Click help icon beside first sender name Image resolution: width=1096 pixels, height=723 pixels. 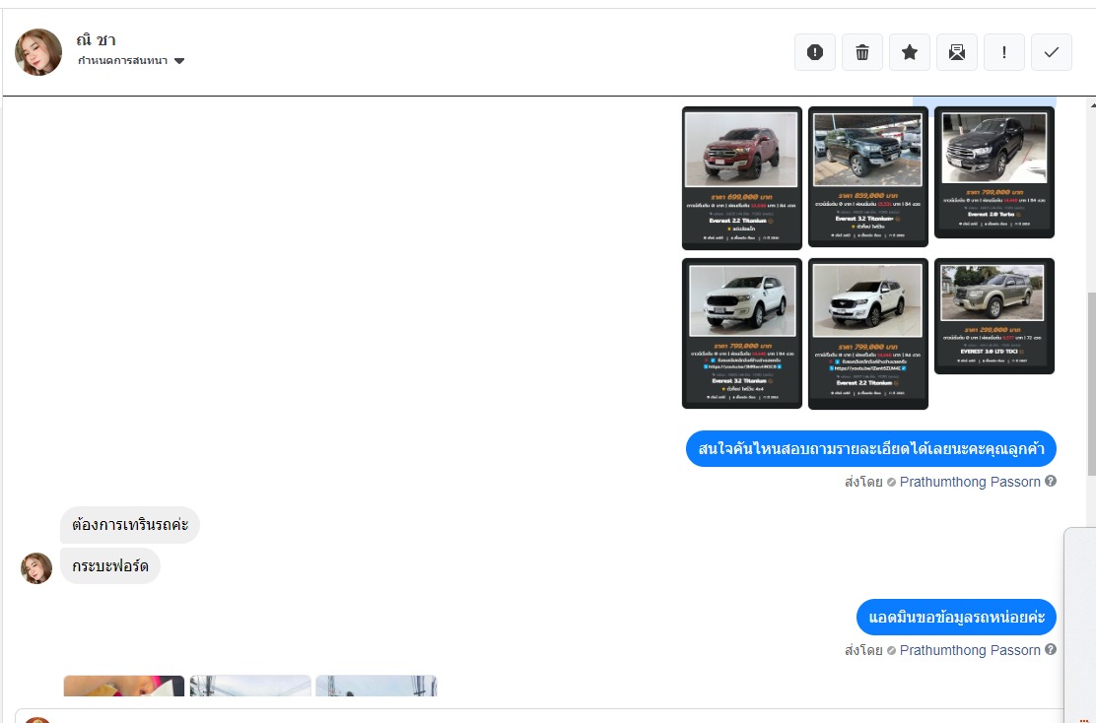pyautogui.click(x=1051, y=482)
